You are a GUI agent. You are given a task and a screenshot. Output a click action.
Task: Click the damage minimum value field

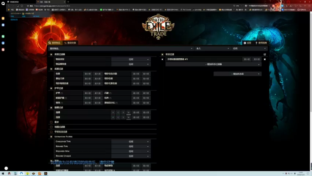[x=88, y=74]
